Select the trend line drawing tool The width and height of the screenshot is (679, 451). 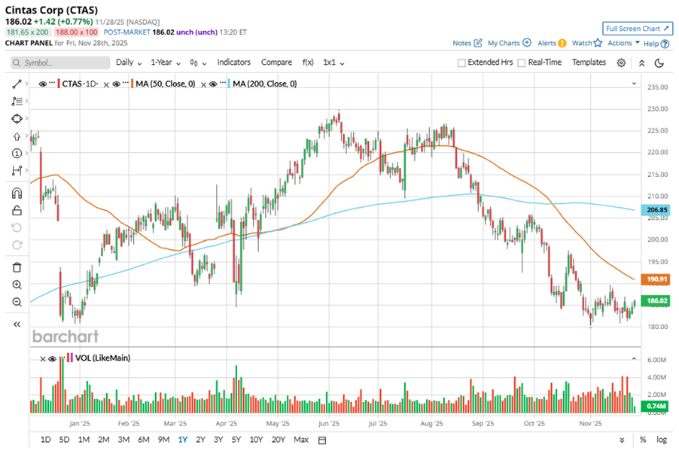[x=17, y=84]
